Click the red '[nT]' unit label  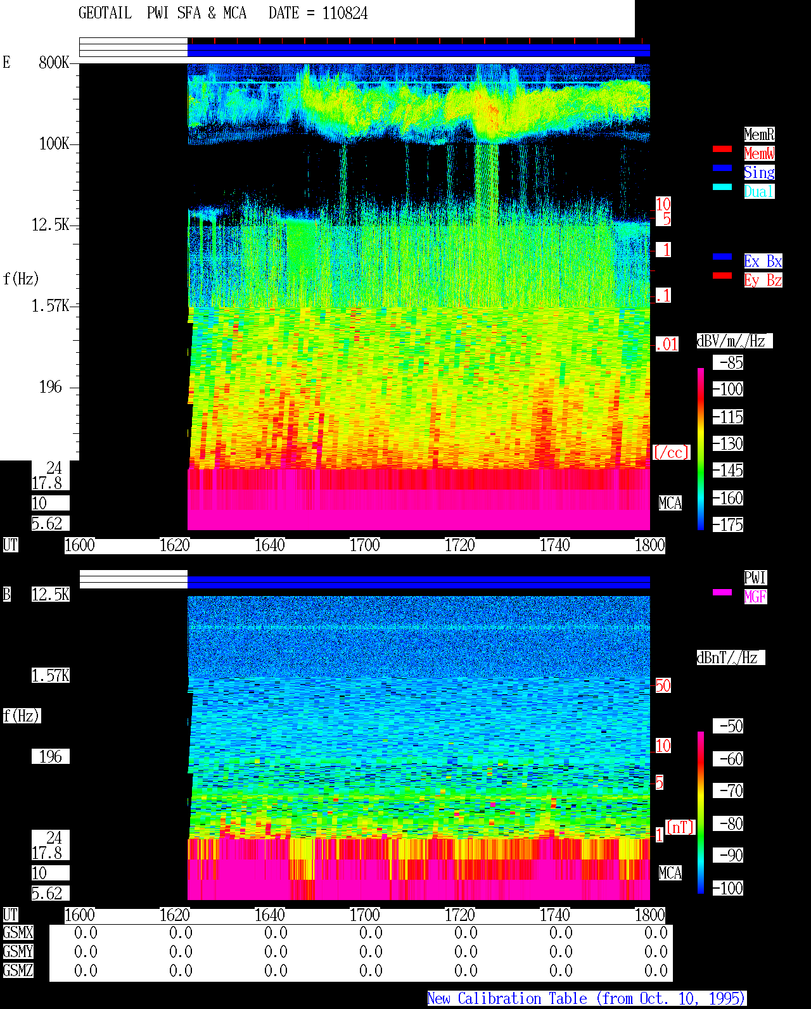(x=680, y=827)
